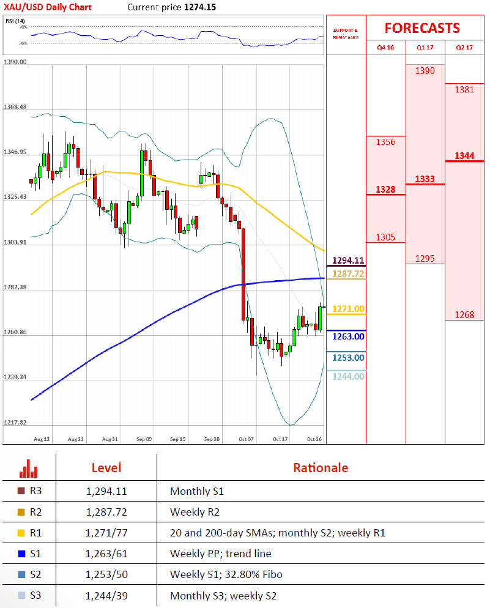Click the 1,271/77 cell in the R1 row
The image size is (490, 608).
click(x=106, y=533)
